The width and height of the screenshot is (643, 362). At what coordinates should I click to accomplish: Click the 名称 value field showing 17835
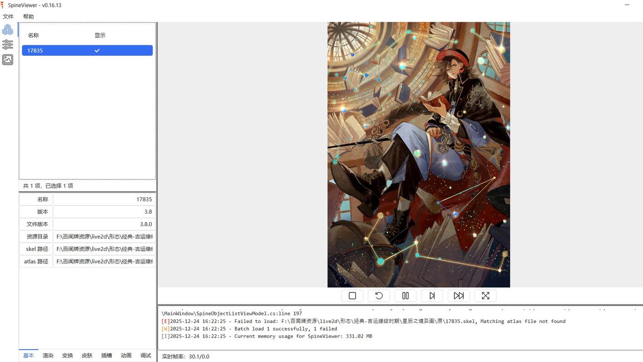click(x=104, y=200)
